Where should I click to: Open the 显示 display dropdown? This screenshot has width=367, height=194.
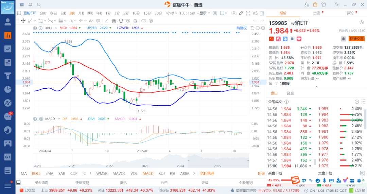tap(205, 13)
